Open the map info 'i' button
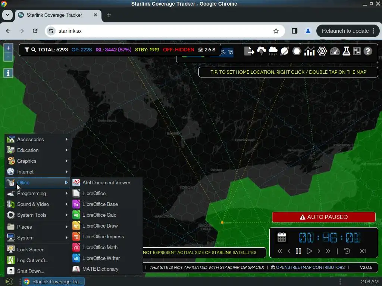This screenshot has height=286, width=382. (8, 73)
